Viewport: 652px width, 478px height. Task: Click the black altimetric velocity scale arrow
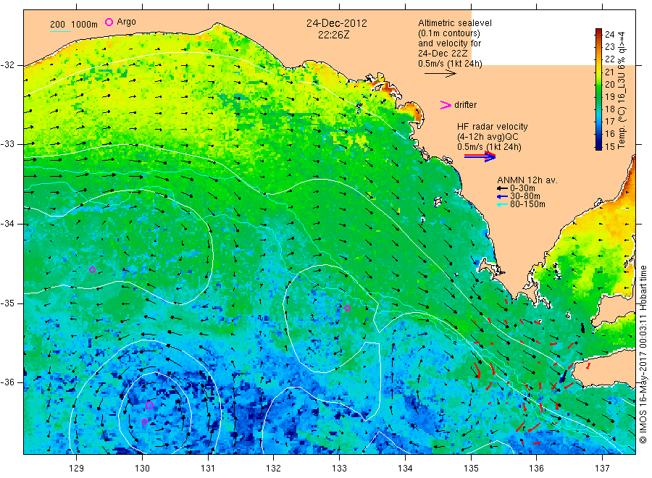(440, 74)
